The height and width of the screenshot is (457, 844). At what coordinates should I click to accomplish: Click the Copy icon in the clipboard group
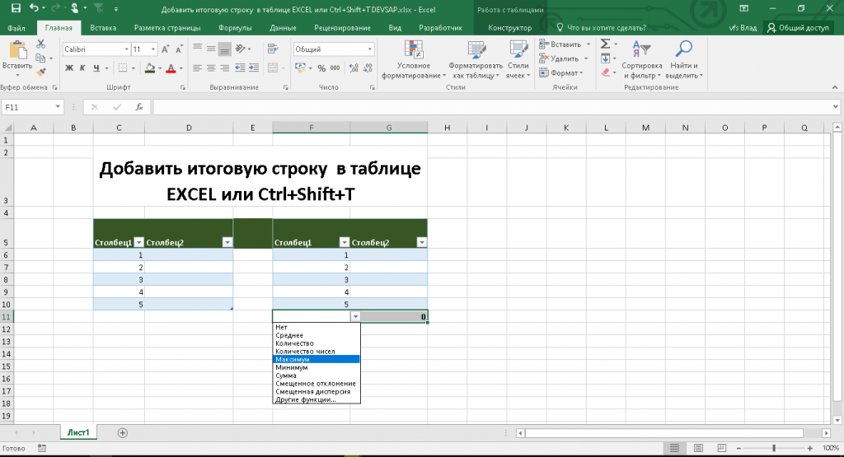[x=40, y=58]
